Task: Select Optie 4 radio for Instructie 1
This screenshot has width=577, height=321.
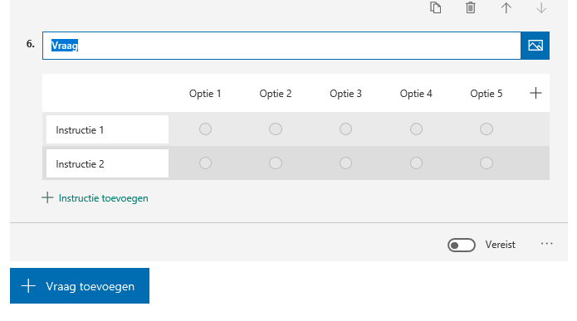Action: pyautogui.click(x=416, y=129)
